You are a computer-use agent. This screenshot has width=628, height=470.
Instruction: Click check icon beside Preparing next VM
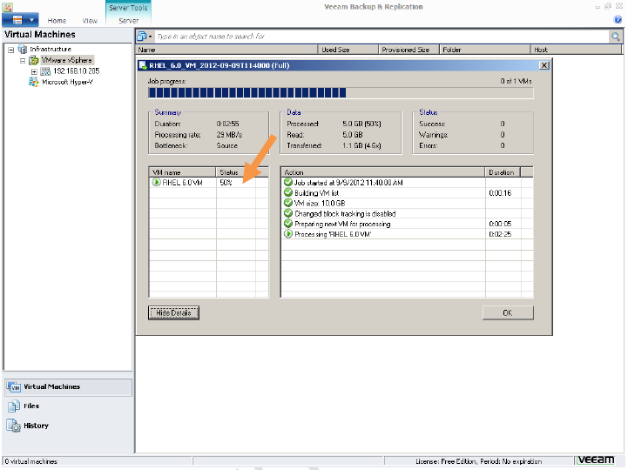[x=288, y=224]
